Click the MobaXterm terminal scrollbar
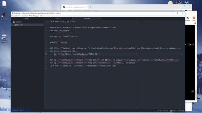This screenshot has width=202, height=113. coord(196,62)
